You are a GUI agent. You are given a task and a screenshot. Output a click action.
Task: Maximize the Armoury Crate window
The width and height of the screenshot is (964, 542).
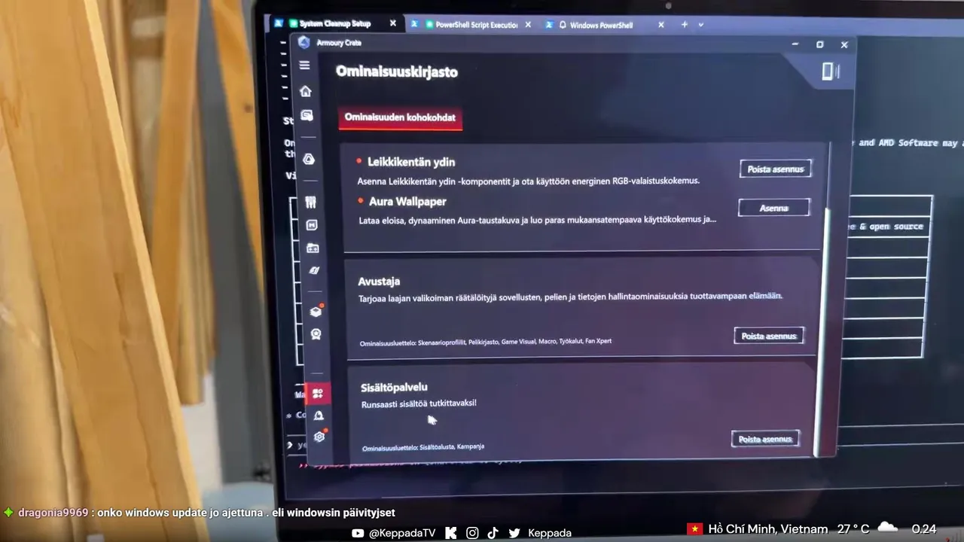click(819, 44)
